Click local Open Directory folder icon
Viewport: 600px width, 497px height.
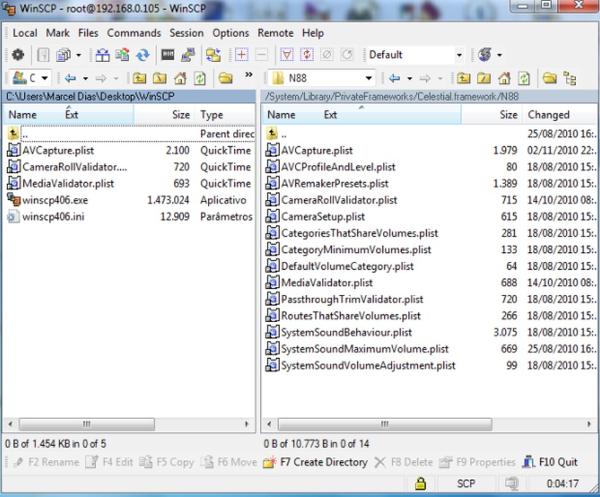point(226,79)
